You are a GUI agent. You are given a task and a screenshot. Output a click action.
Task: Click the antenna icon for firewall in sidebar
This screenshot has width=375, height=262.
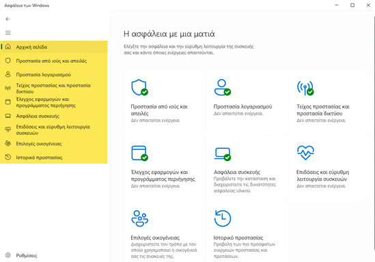click(8, 88)
